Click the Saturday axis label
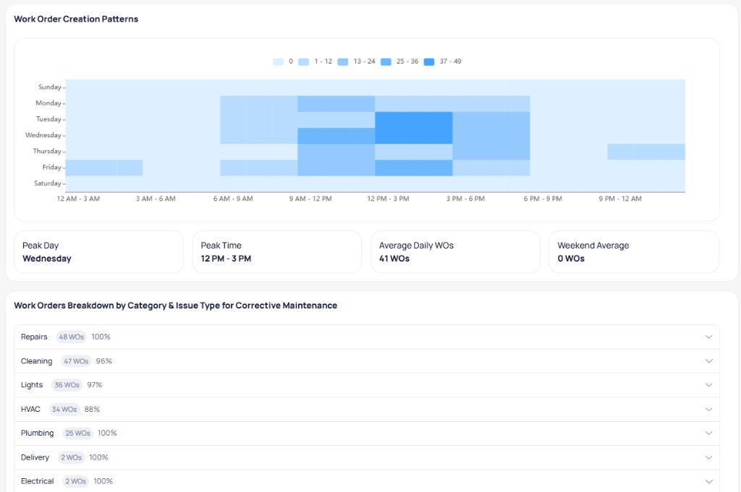The width and height of the screenshot is (741, 492). tap(48, 183)
